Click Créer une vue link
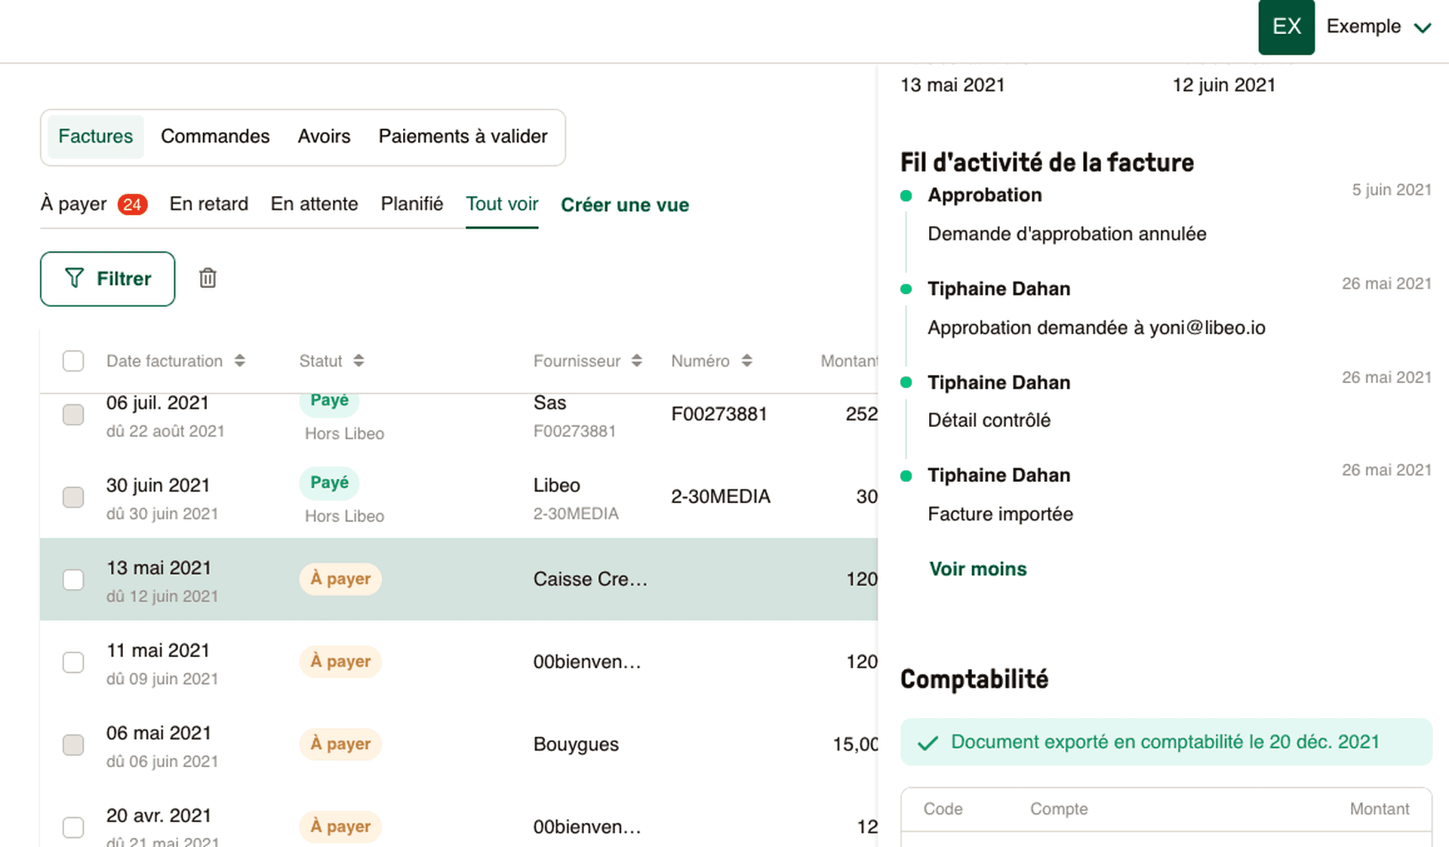This screenshot has height=847, width=1449. tap(624, 204)
